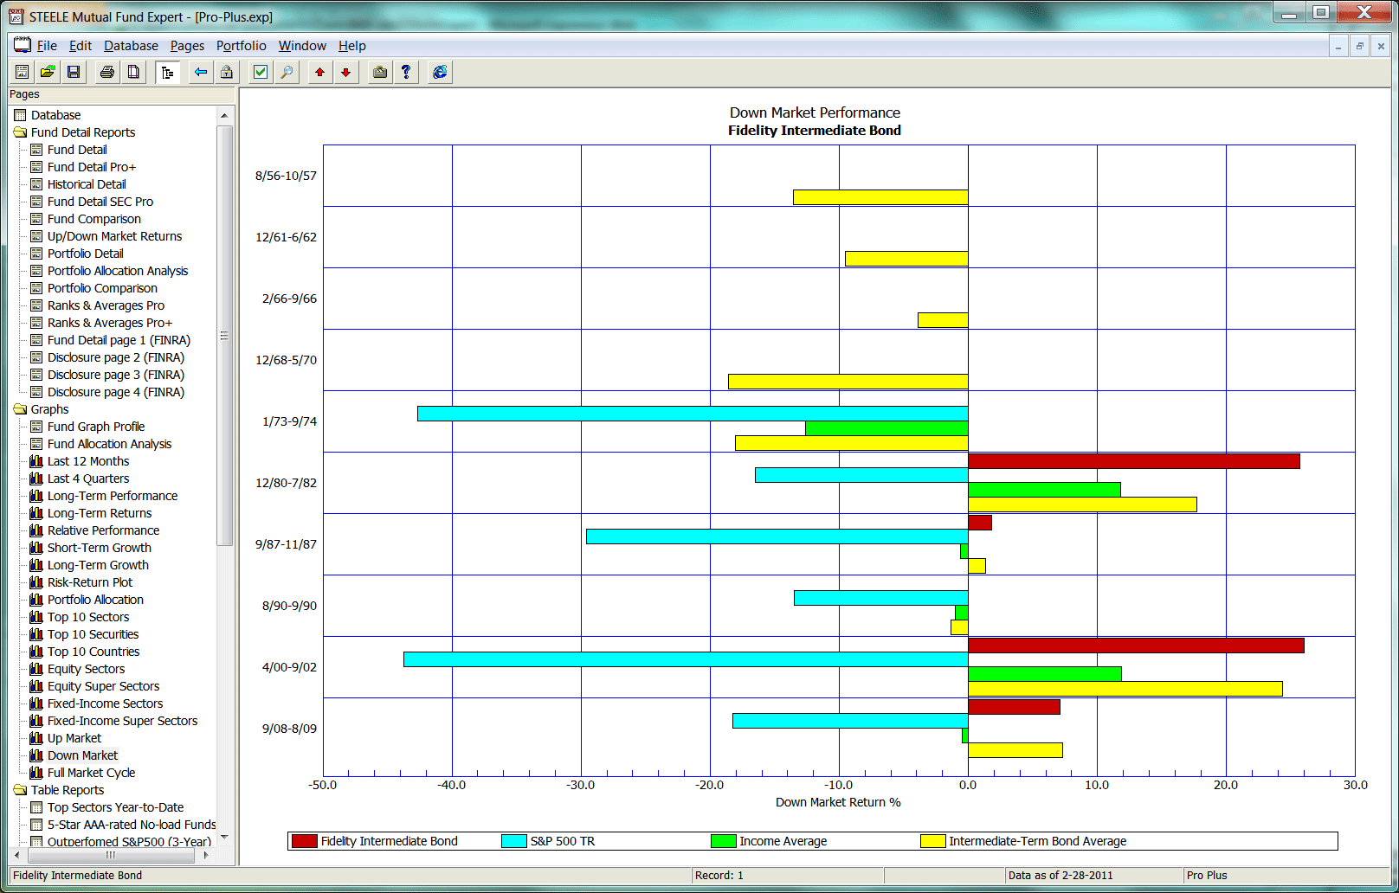1399x893 pixels.
Task: Click the cyan S&P 500 TR legend swatch
Action: [514, 841]
